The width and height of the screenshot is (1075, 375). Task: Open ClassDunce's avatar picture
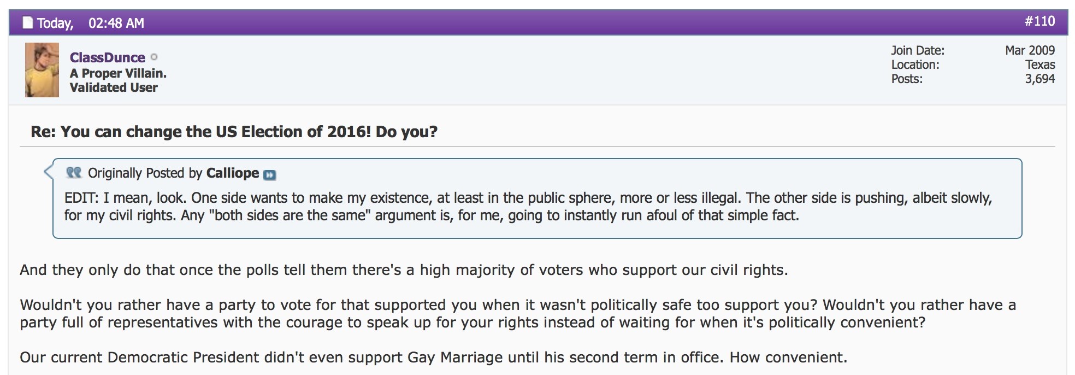tap(42, 70)
